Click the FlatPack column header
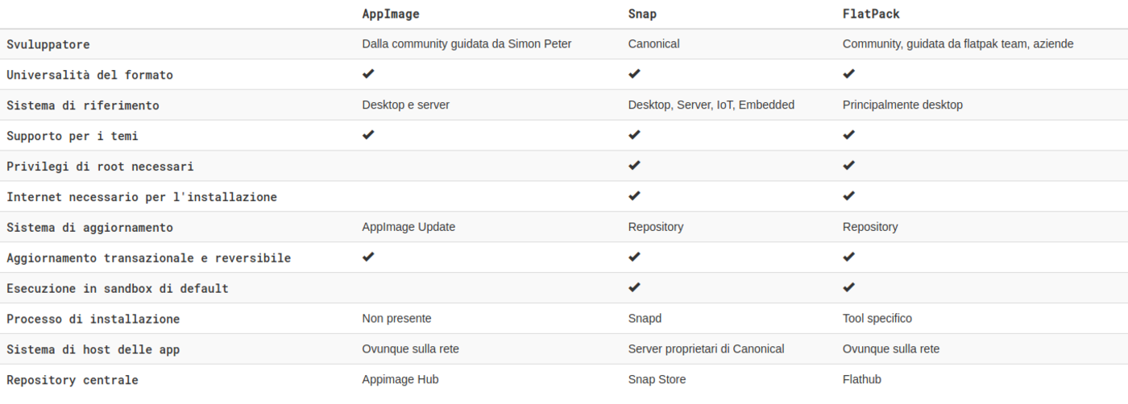The height and width of the screenshot is (404, 1128). [871, 14]
